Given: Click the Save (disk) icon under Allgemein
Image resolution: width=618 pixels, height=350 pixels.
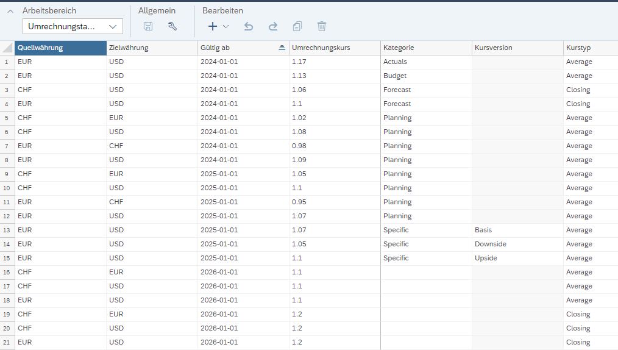Looking at the screenshot, I should tap(148, 26).
